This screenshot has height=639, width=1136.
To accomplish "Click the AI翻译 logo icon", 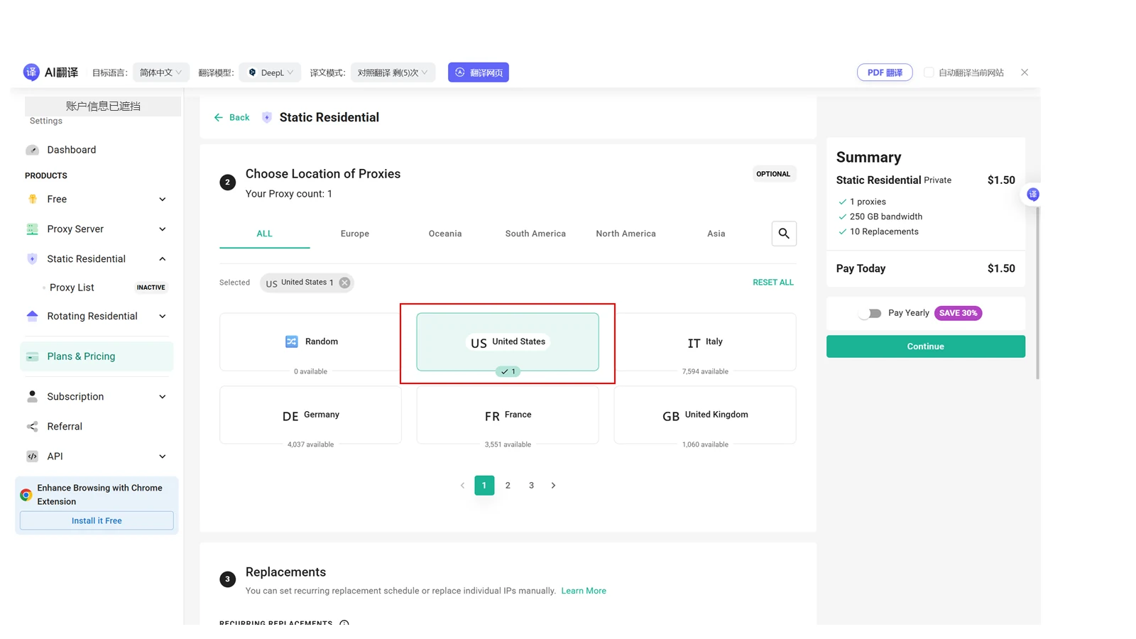I will 31,72.
